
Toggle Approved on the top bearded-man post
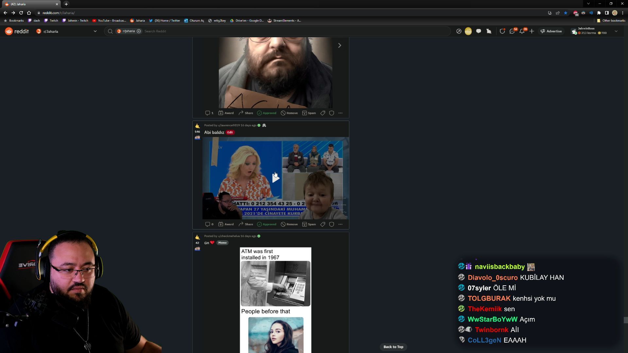pos(267,113)
